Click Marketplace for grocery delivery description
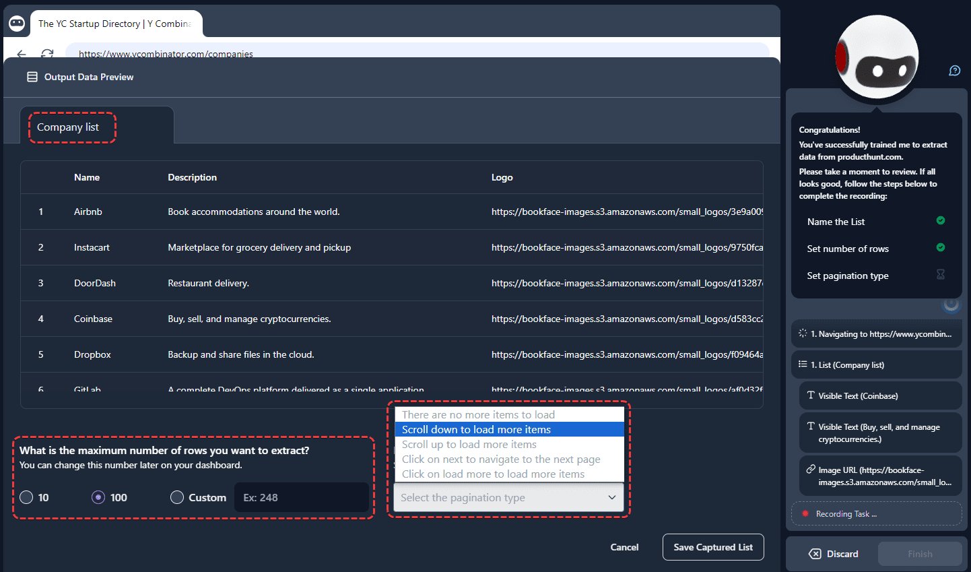This screenshot has height=572, width=971. pos(259,247)
